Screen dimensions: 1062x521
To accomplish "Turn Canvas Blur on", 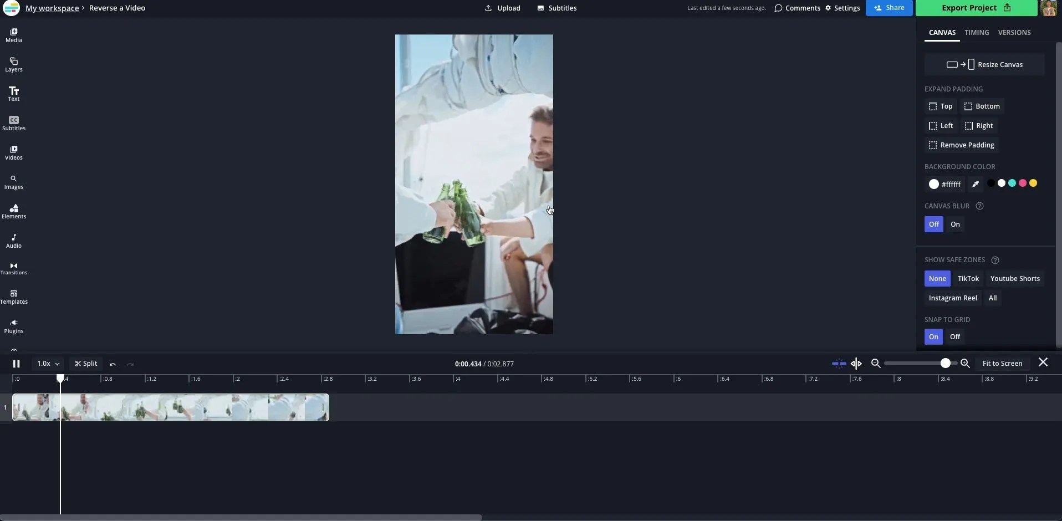I will click(954, 224).
